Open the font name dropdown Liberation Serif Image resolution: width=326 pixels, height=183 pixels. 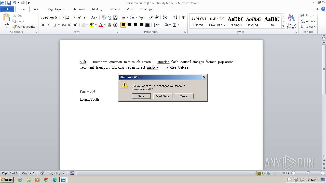click(x=63, y=18)
